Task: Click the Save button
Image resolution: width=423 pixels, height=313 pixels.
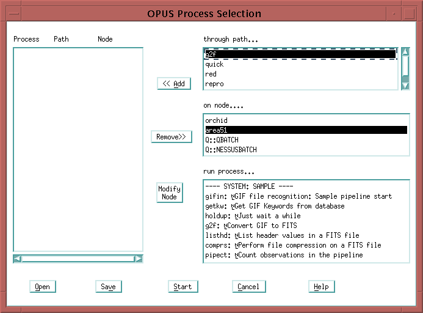Action: click(x=108, y=287)
